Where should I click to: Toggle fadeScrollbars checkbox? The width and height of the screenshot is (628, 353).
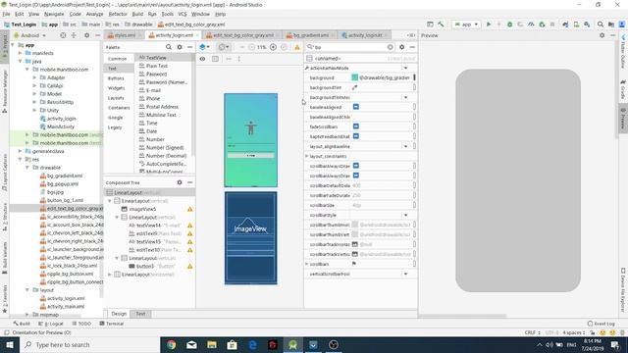pyautogui.click(x=355, y=126)
